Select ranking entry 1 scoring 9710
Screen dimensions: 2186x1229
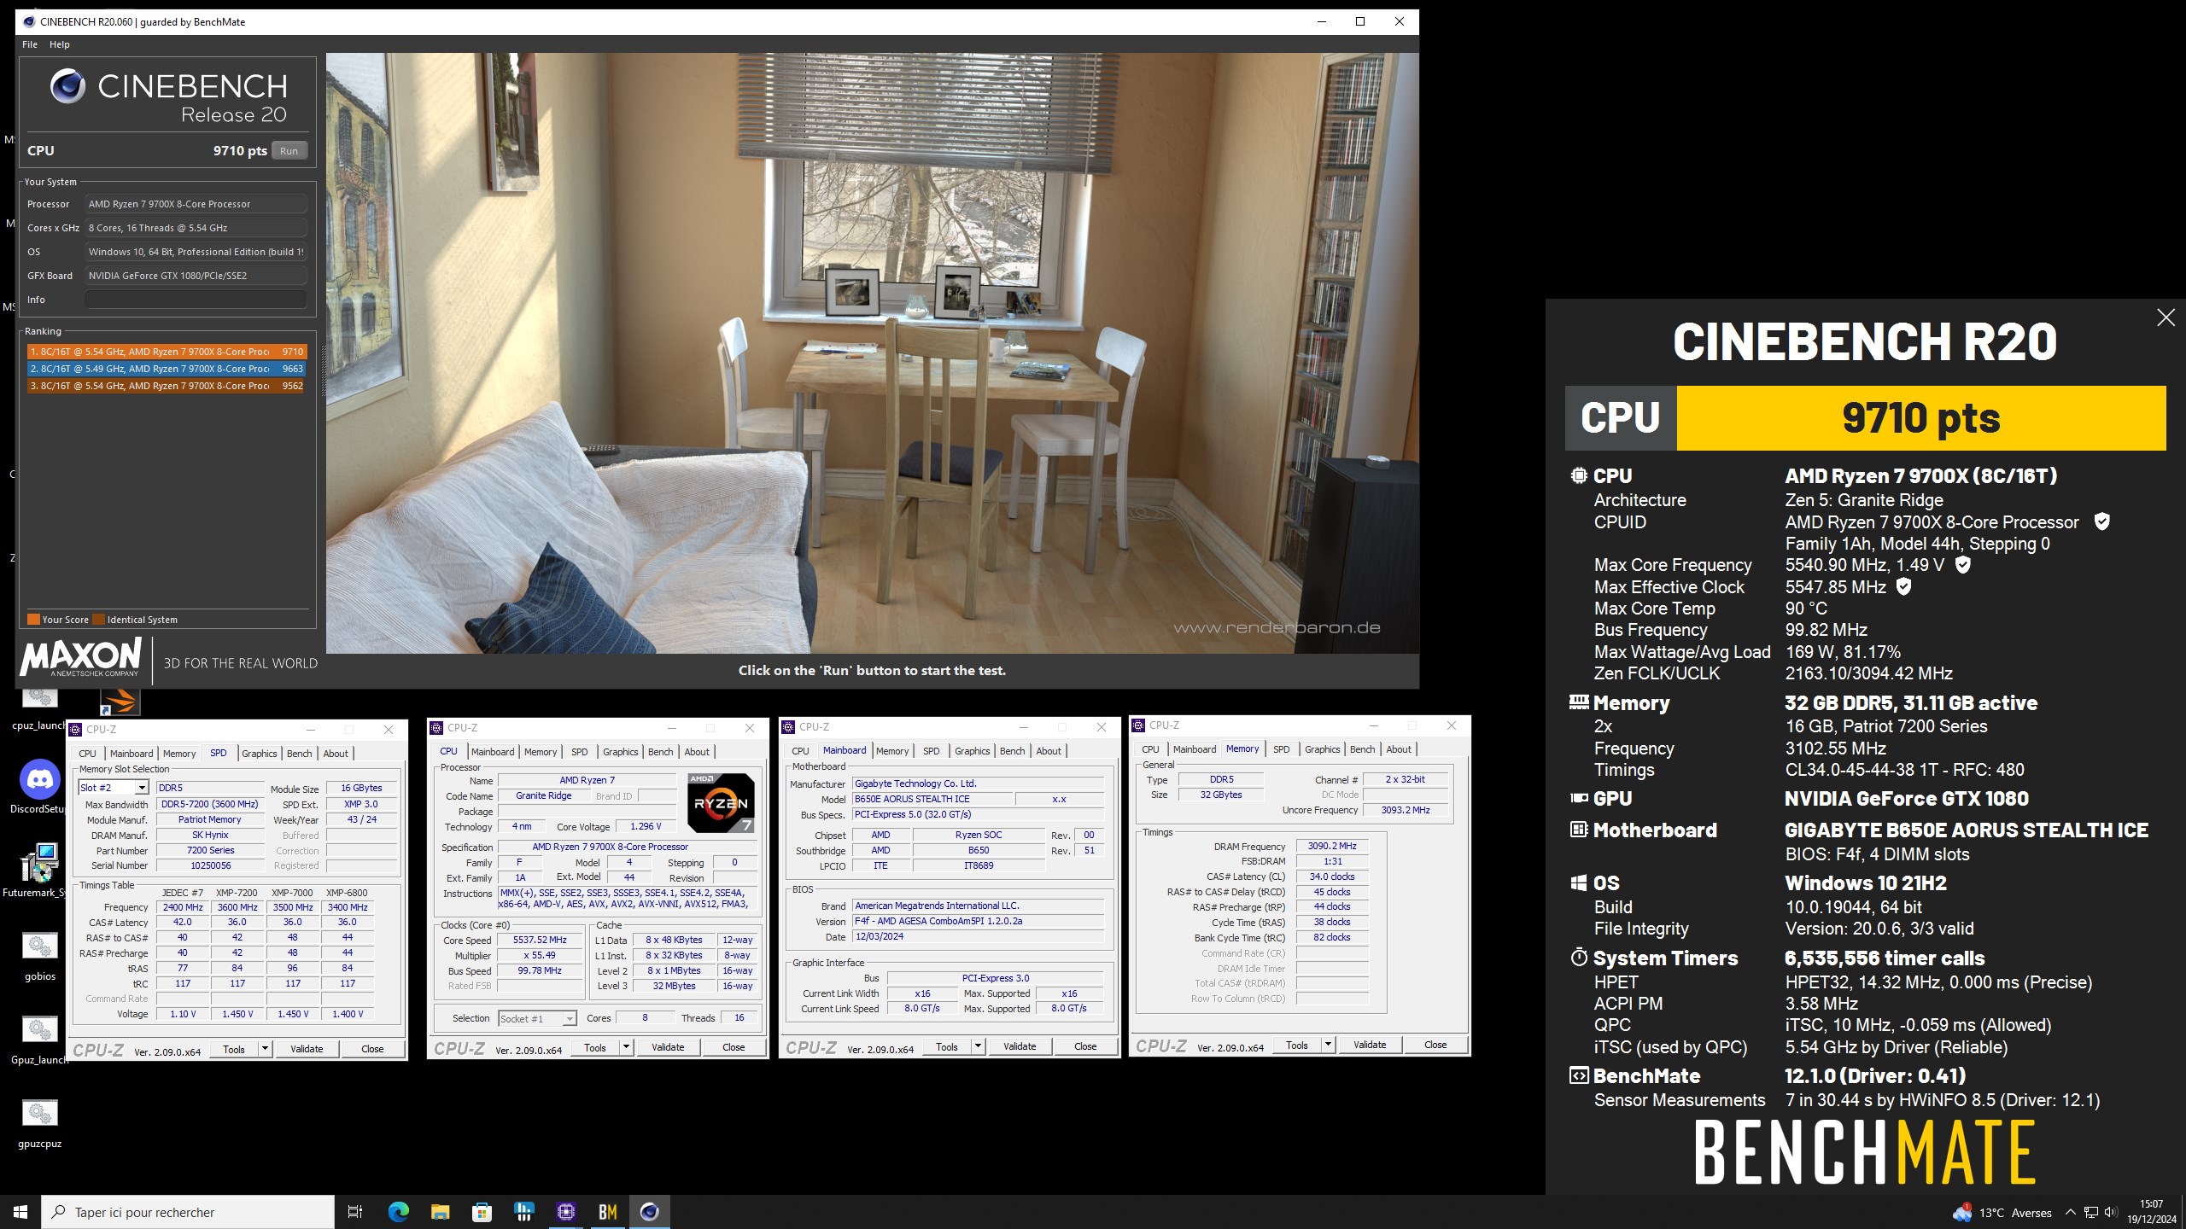(x=166, y=352)
